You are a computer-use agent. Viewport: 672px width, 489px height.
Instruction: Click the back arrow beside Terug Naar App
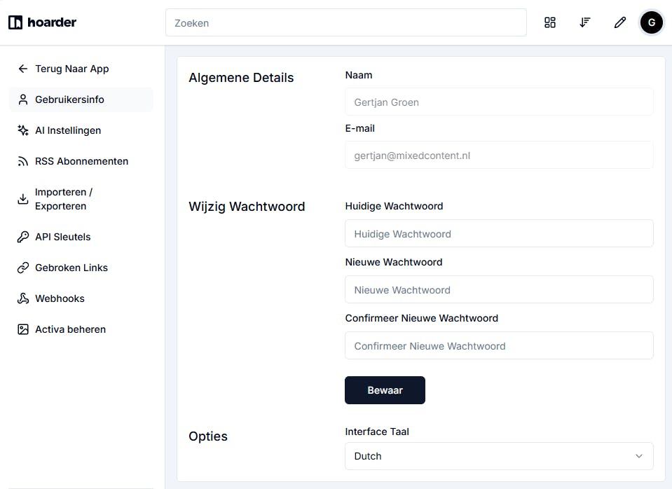point(22,69)
